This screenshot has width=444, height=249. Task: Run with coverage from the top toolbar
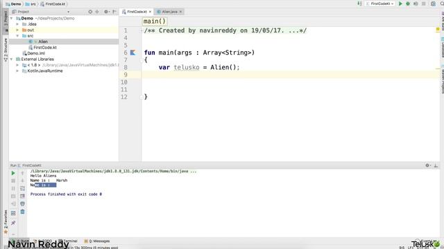[416, 3]
